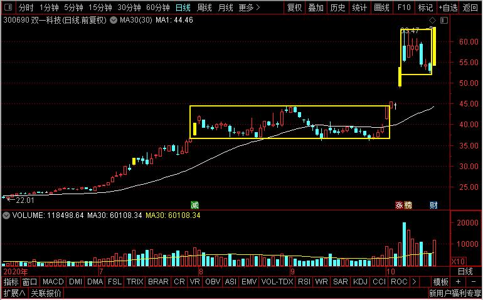Screen dimensions: 483x300
Task: Click the 新用户福利专享 promo link
Action: pos(455,294)
